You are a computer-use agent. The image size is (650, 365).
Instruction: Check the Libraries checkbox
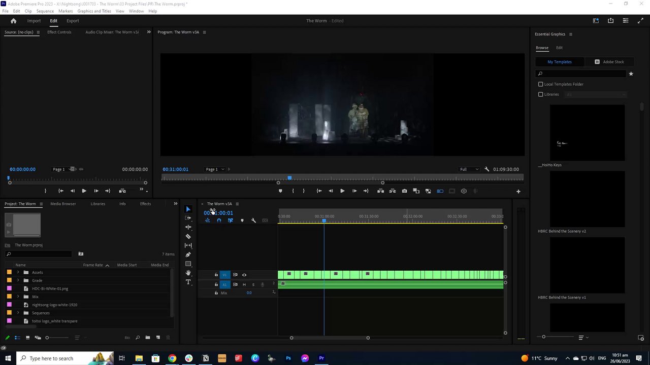[540, 94]
